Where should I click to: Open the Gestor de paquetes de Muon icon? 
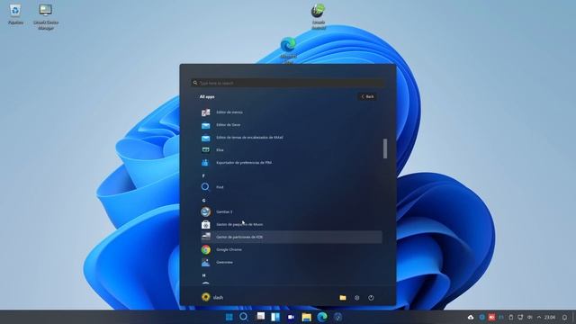coord(206,224)
